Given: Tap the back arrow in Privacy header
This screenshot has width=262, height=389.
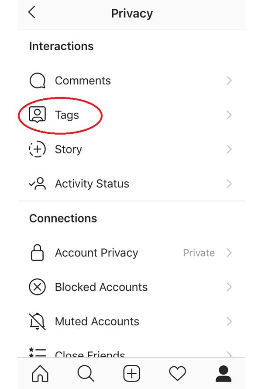Looking at the screenshot, I should pyautogui.click(x=32, y=12).
